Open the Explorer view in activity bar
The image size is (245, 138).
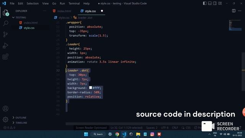pos(5,12)
